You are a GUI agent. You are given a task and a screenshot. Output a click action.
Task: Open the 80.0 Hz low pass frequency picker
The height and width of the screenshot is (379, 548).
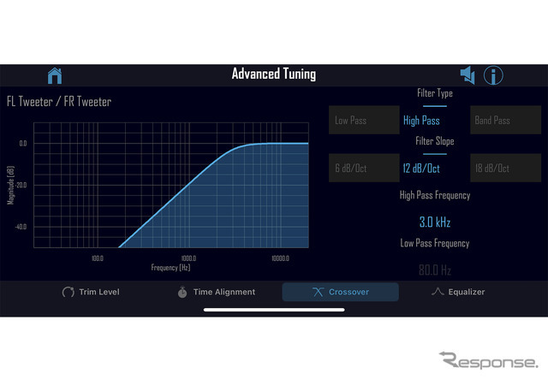coord(435,270)
